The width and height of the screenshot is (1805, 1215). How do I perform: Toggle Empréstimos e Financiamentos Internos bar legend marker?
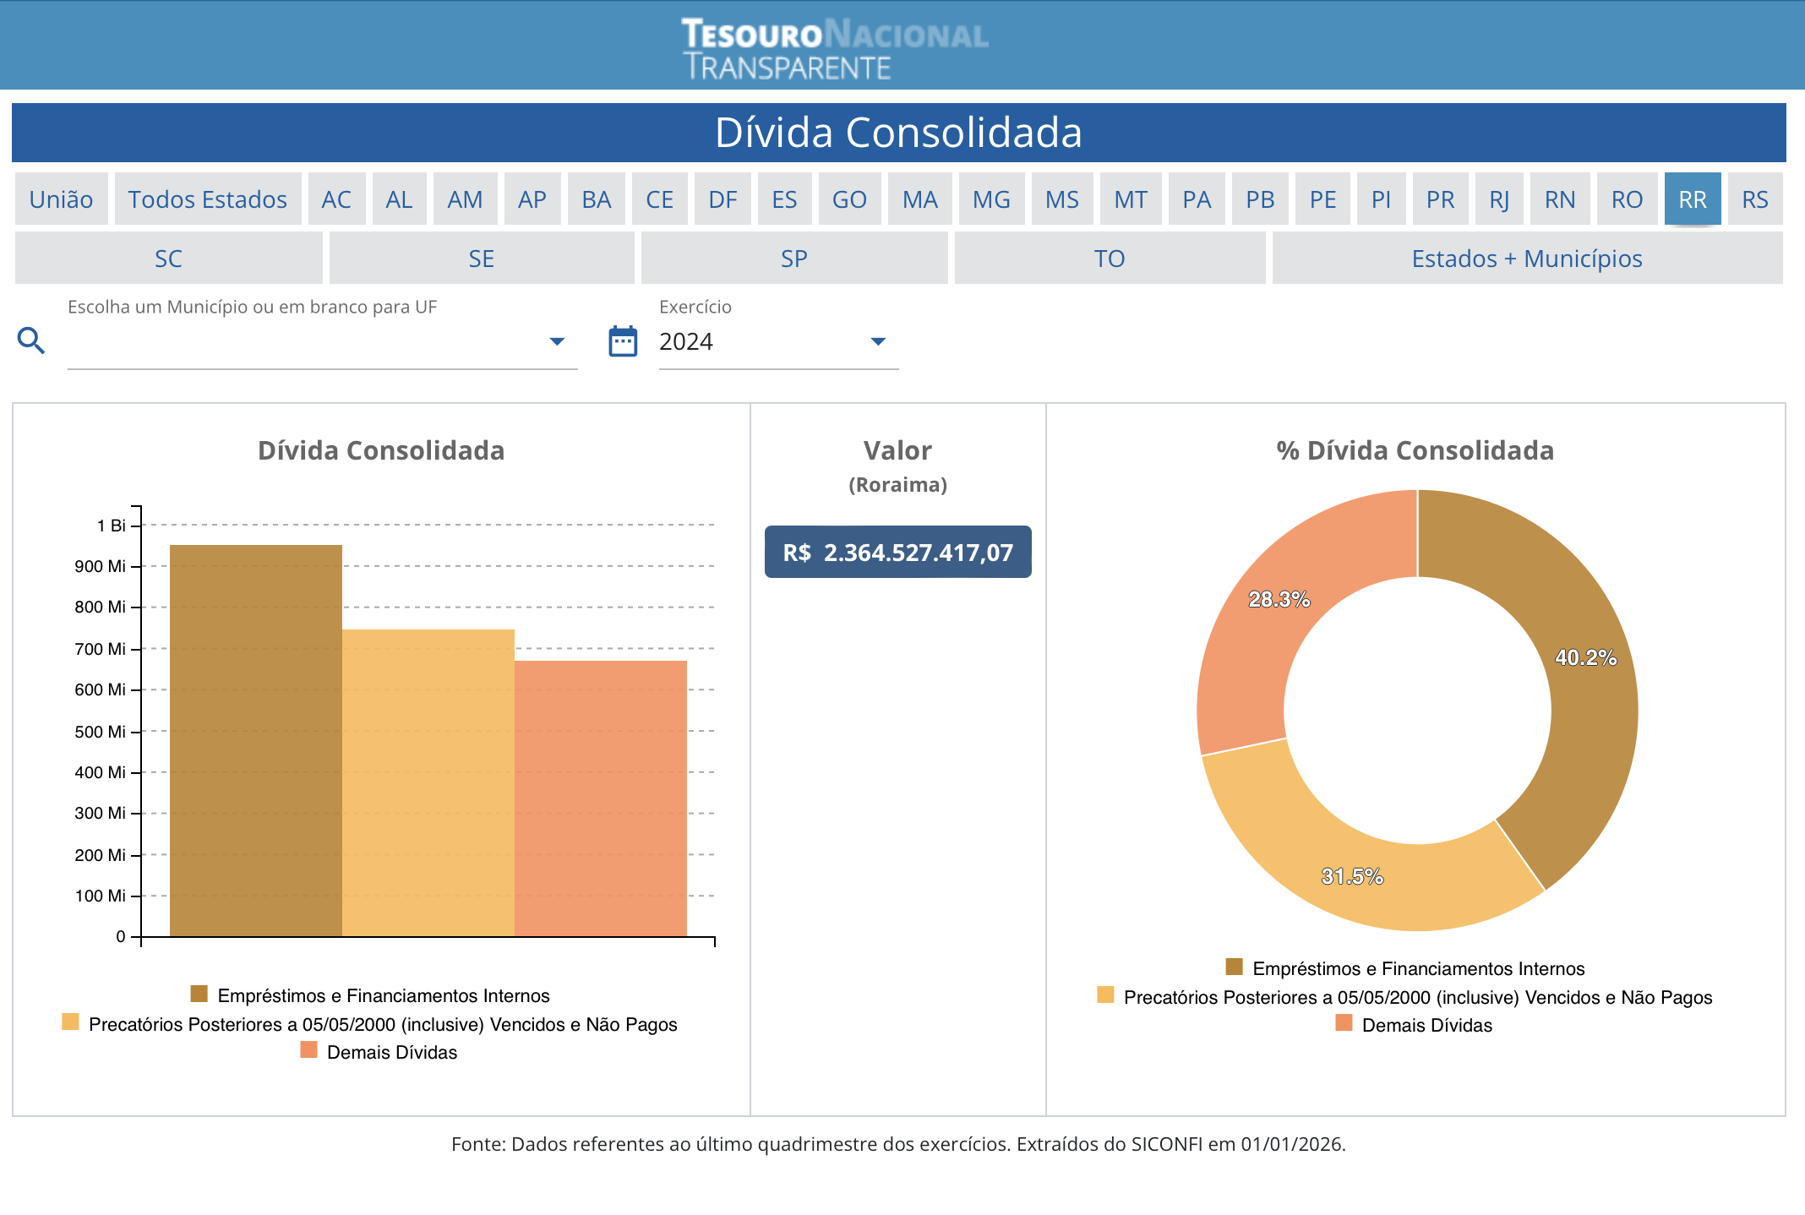[x=199, y=994]
